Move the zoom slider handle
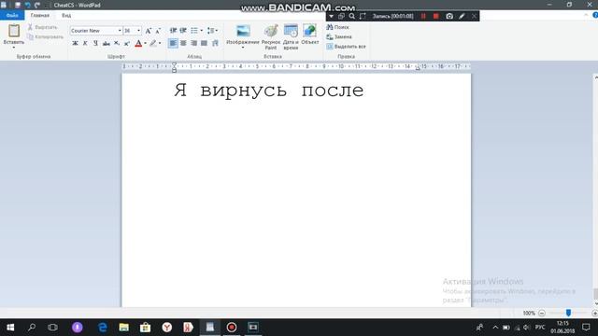This screenshot has width=598, height=336. click(x=568, y=313)
